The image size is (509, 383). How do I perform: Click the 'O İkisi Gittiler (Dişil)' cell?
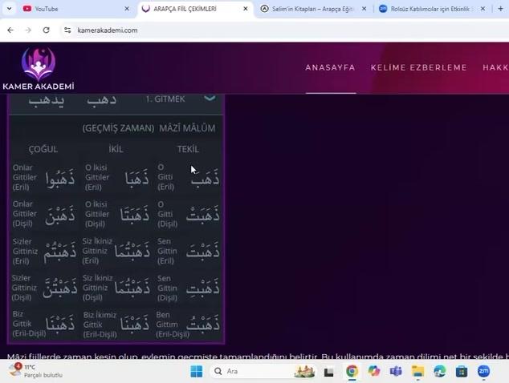[x=117, y=214]
